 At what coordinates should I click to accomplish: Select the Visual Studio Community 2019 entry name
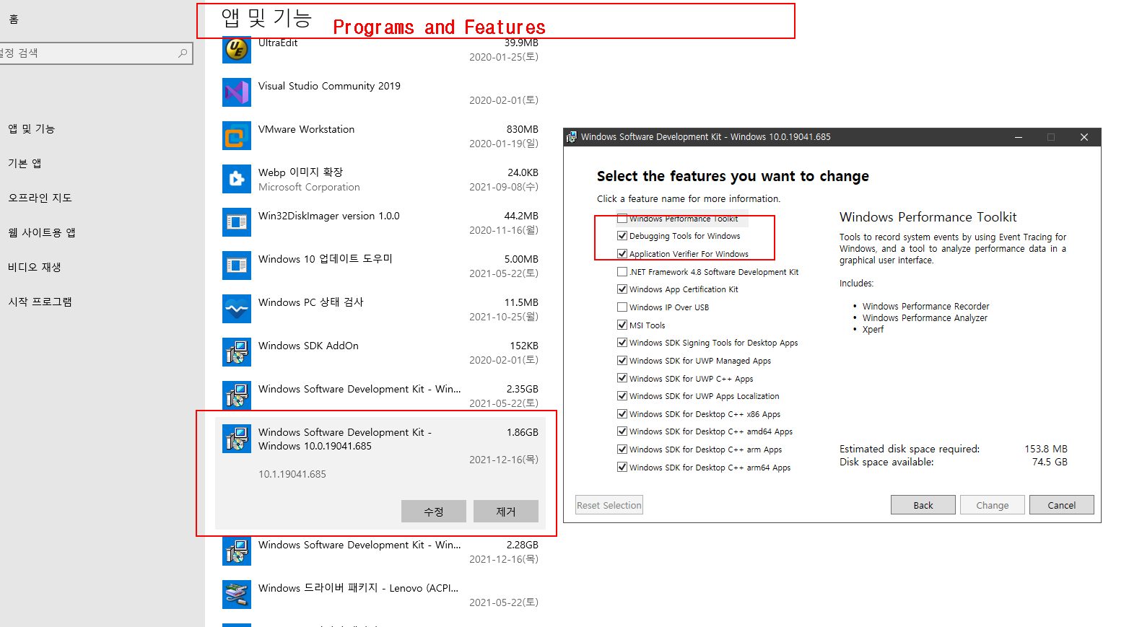click(x=329, y=86)
